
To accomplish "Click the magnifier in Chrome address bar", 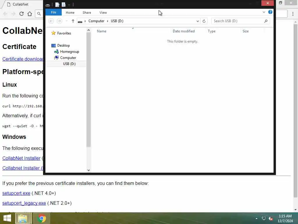I will (x=39, y=14).
